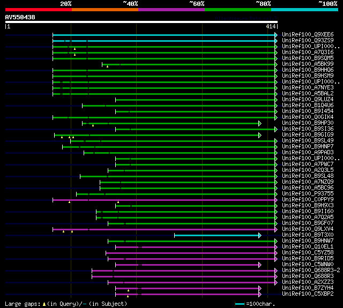Click the purple ~60% identity legend segment
The image size is (343, 308).
(171, 10)
